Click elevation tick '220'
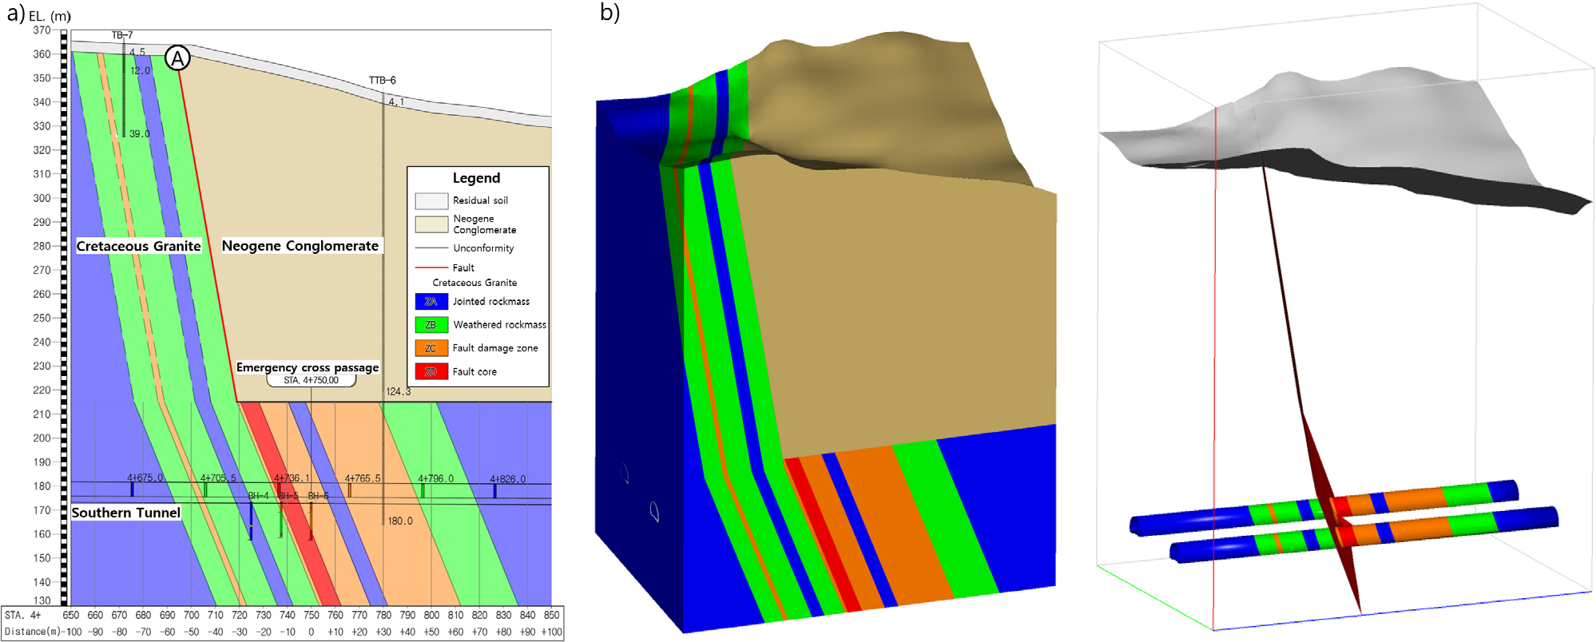Screen dimensions: 1596x642 pos(42,390)
